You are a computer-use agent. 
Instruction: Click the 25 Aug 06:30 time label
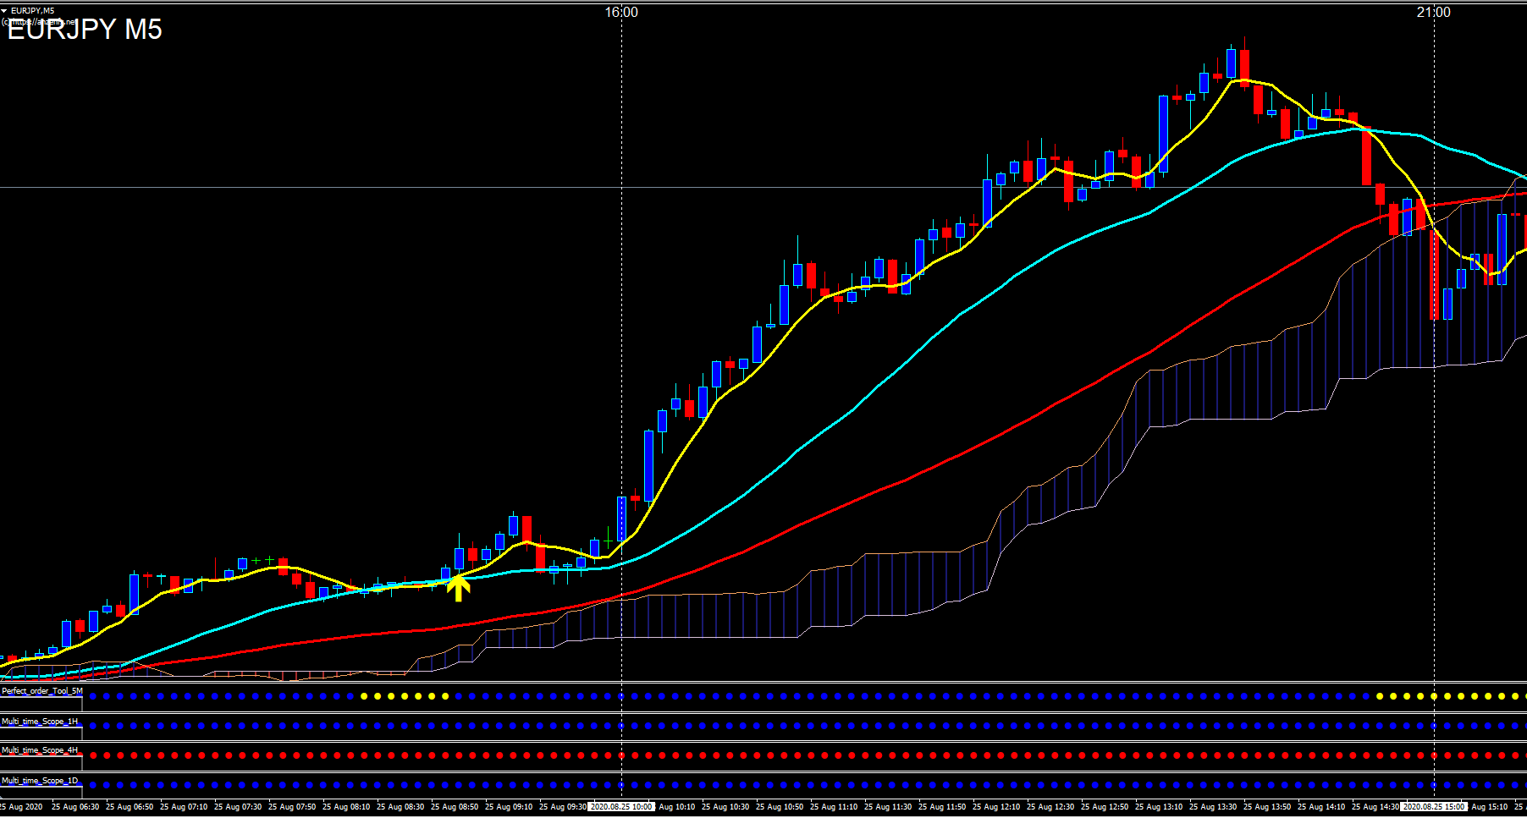pos(75,807)
